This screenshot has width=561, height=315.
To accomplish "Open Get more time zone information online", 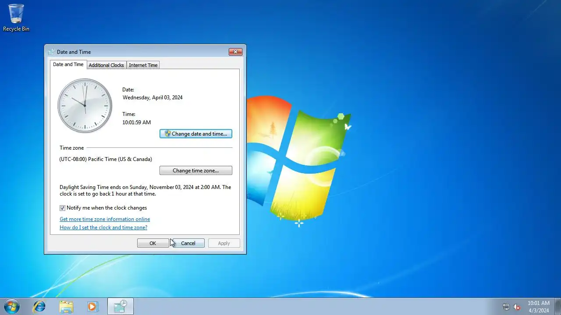I will pos(105,219).
